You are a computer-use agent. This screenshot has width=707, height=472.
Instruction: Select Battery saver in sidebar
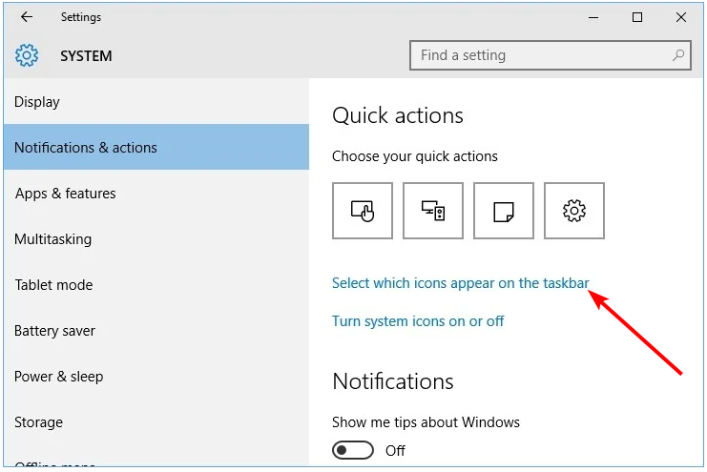(54, 331)
